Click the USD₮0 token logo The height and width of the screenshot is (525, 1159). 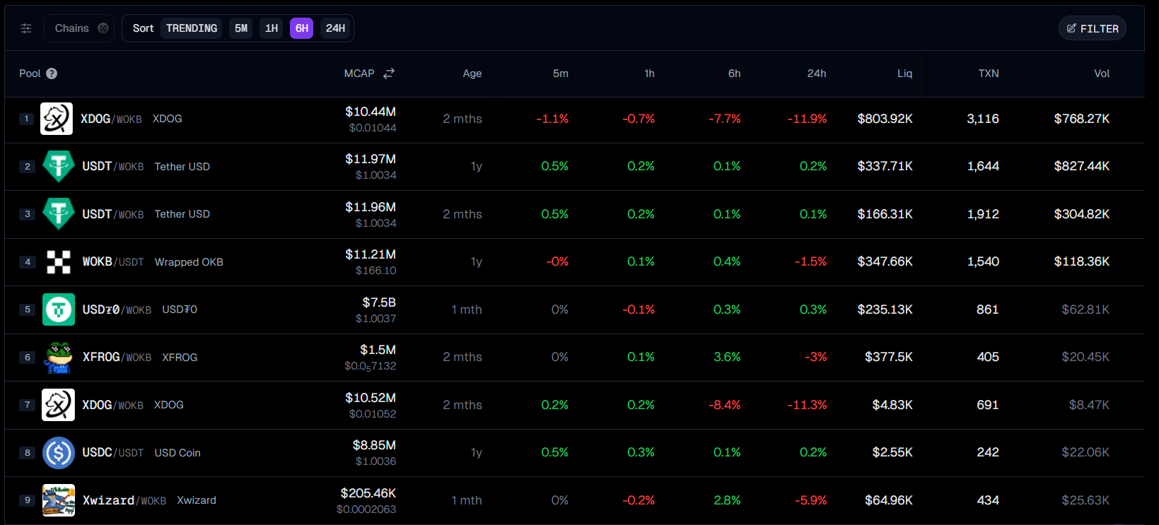(59, 309)
